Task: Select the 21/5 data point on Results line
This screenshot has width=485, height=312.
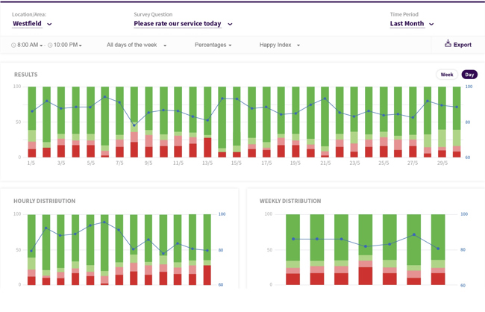Action: pos(325,99)
